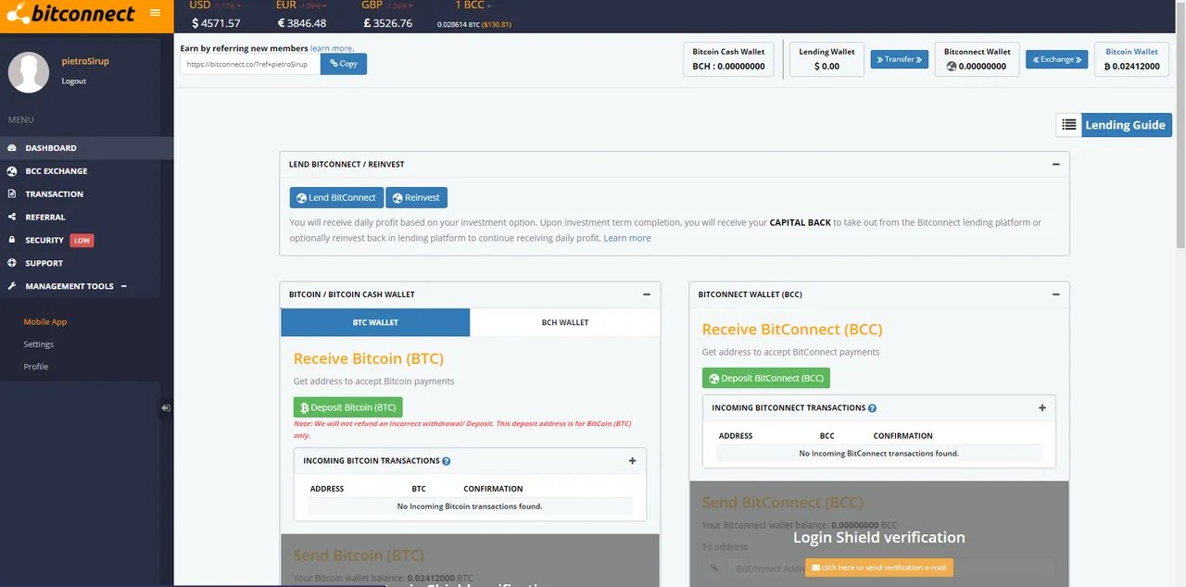Screen dimensions: 1186x587
Task: Click Deposit BitConnect (BCC) button
Action: coord(766,378)
